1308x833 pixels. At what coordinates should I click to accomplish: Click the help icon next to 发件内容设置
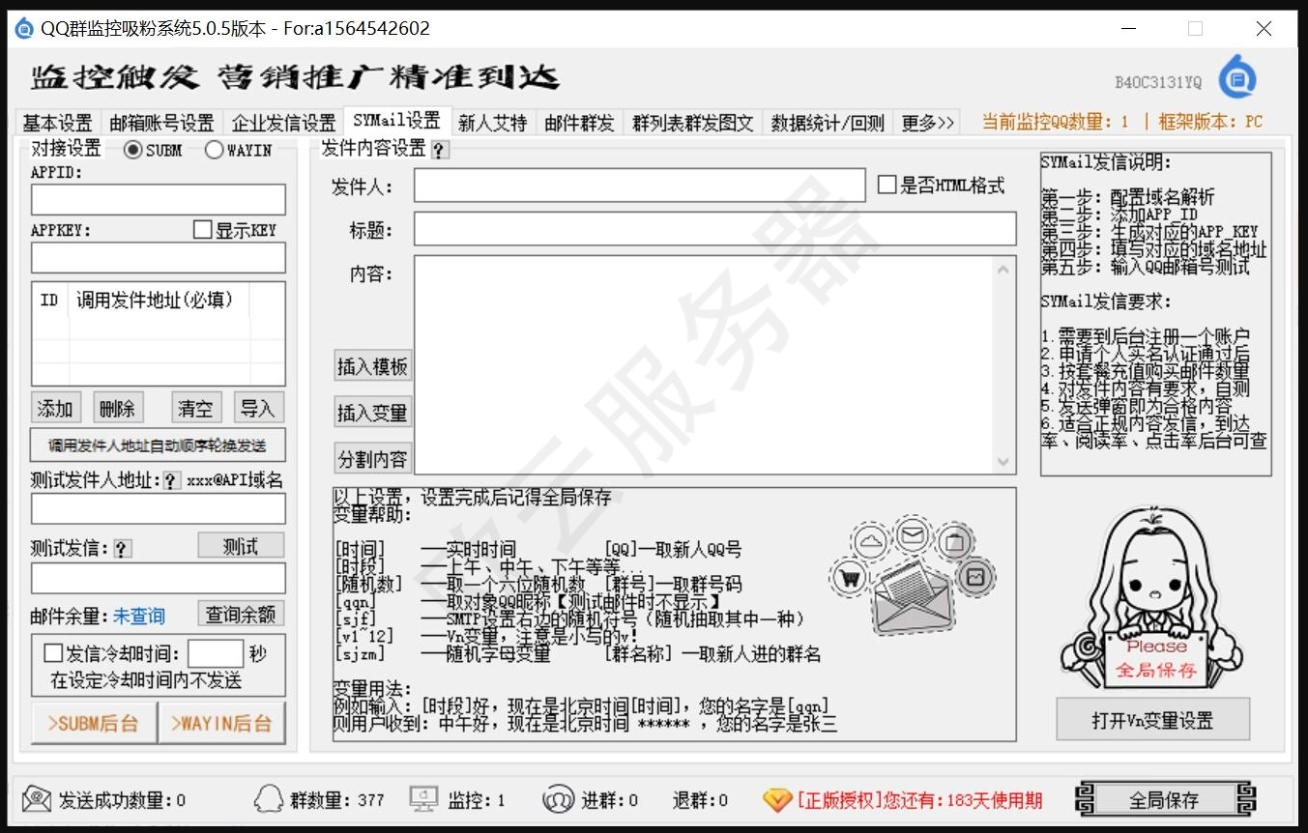point(439,150)
